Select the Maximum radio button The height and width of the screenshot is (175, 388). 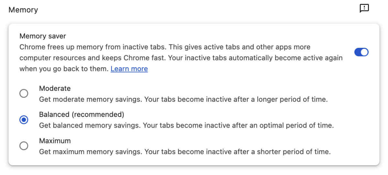[24, 146]
